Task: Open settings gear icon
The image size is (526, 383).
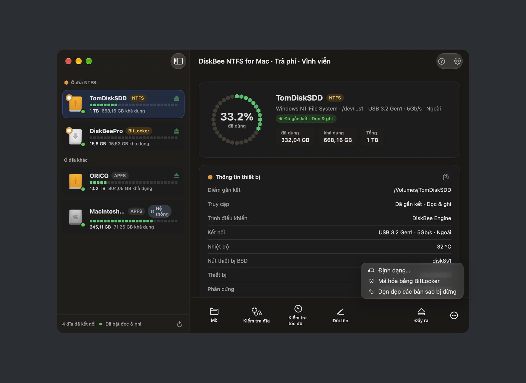Action: [457, 61]
